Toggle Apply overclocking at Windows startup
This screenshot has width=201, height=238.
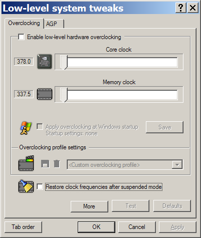40,127
